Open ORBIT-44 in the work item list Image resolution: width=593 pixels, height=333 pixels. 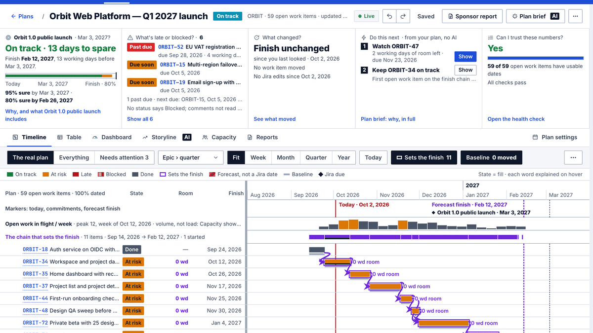coord(35,298)
